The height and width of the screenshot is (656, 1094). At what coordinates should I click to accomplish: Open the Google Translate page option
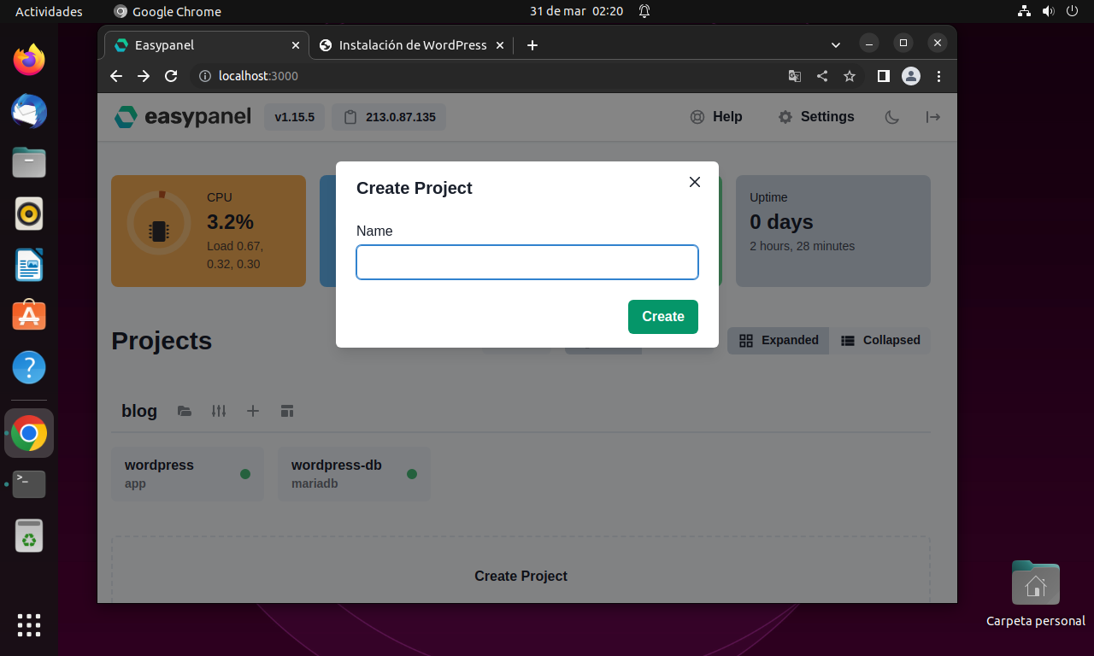(794, 76)
